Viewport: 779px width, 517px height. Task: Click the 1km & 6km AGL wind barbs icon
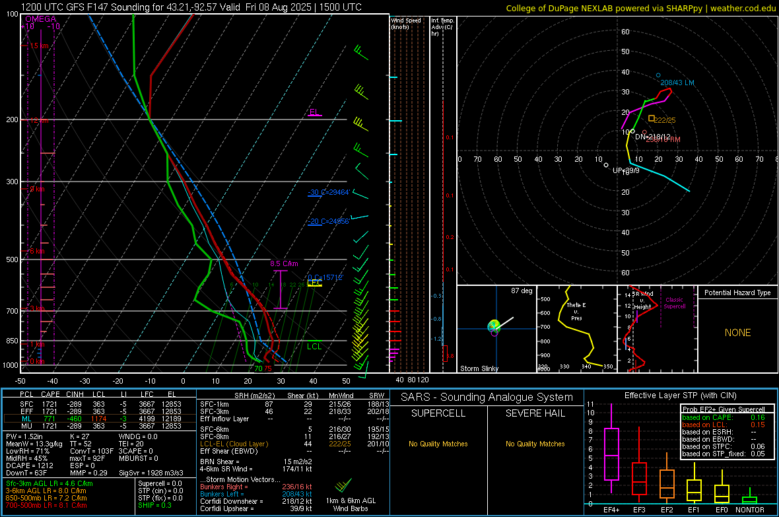click(x=343, y=486)
